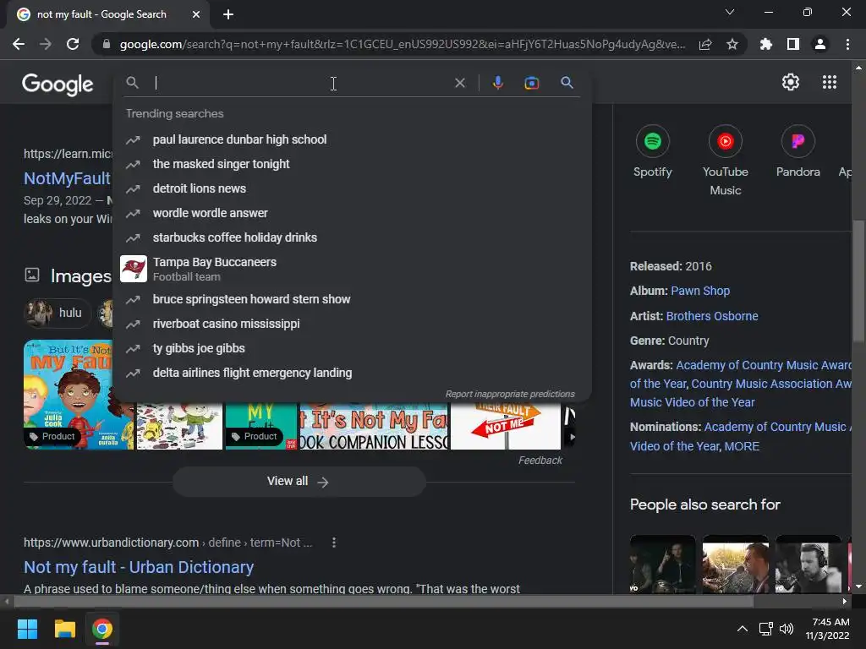Open Spotify listening option
866x649 pixels.
click(652, 152)
